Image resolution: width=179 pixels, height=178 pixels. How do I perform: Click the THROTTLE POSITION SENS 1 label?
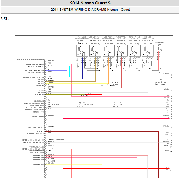(x=35, y=108)
